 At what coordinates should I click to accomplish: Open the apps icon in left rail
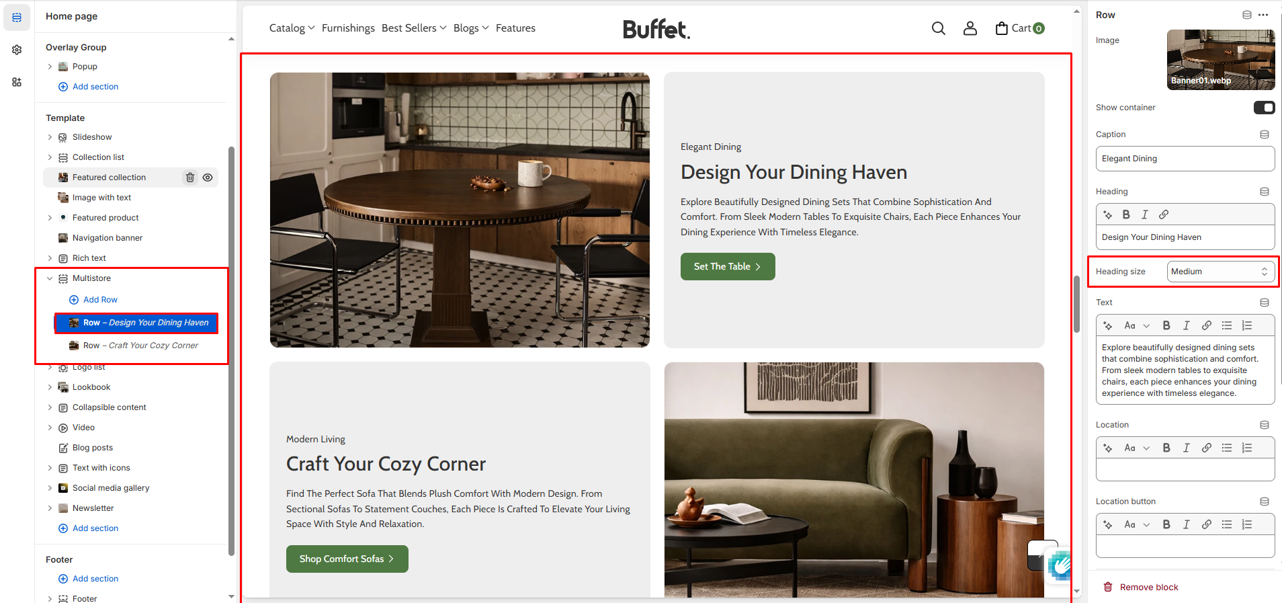coord(17,82)
